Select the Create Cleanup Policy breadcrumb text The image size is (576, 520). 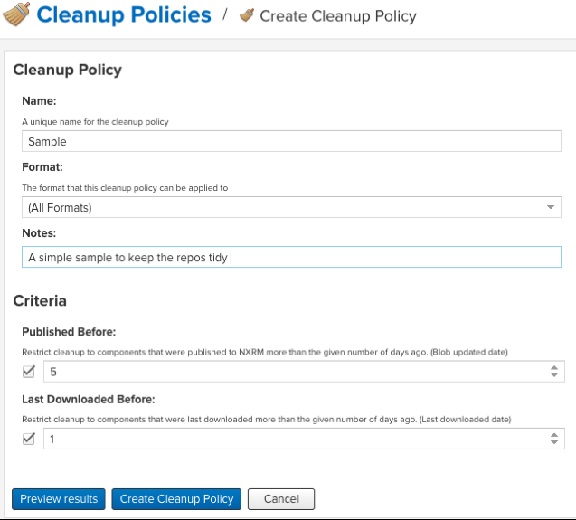pyautogui.click(x=337, y=16)
